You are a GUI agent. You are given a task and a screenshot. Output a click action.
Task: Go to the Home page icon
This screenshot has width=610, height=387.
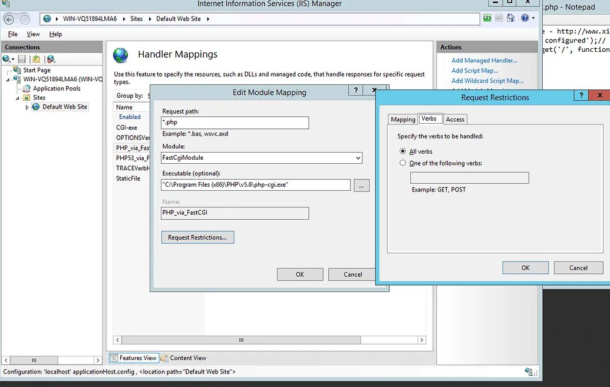tap(510, 18)
